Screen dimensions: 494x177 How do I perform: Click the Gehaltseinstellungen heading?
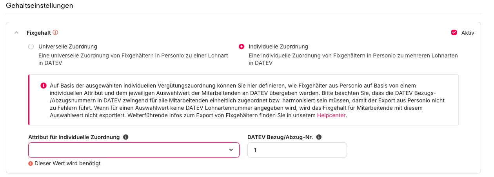coord(40,6)
